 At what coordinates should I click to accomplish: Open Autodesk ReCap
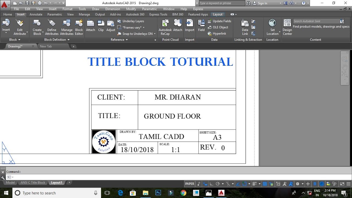click(165, 27)
